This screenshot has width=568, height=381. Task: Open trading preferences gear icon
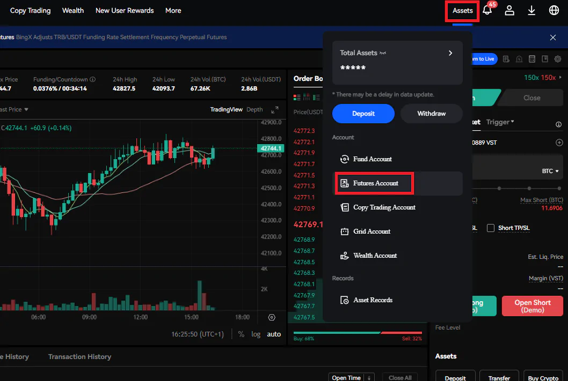(x=557, y=59)
